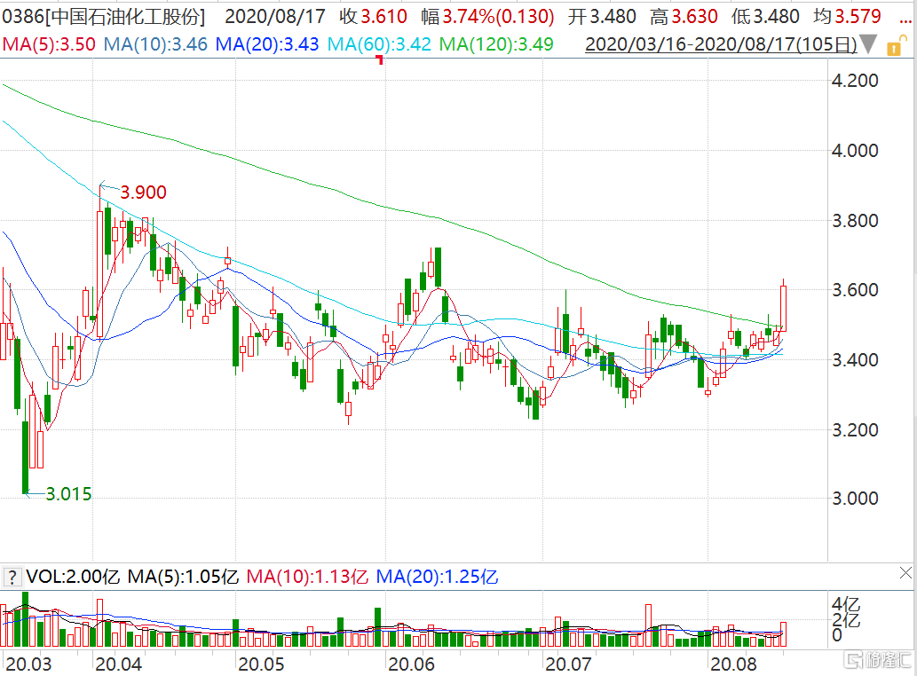Screen dimensions: 917x676
Task: Click the stock name 0386 中国石油化工股份
Action: pos(104,16)
